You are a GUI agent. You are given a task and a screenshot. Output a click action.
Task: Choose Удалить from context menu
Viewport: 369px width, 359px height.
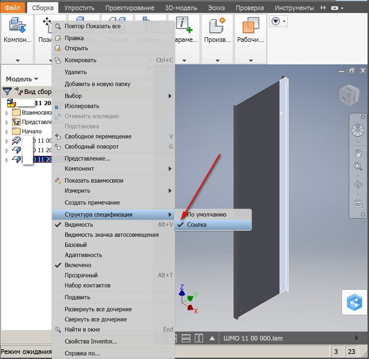[113, 72]
